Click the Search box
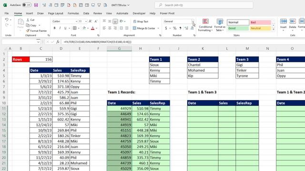This screenshot has height=171, width=305. point(204,5)
